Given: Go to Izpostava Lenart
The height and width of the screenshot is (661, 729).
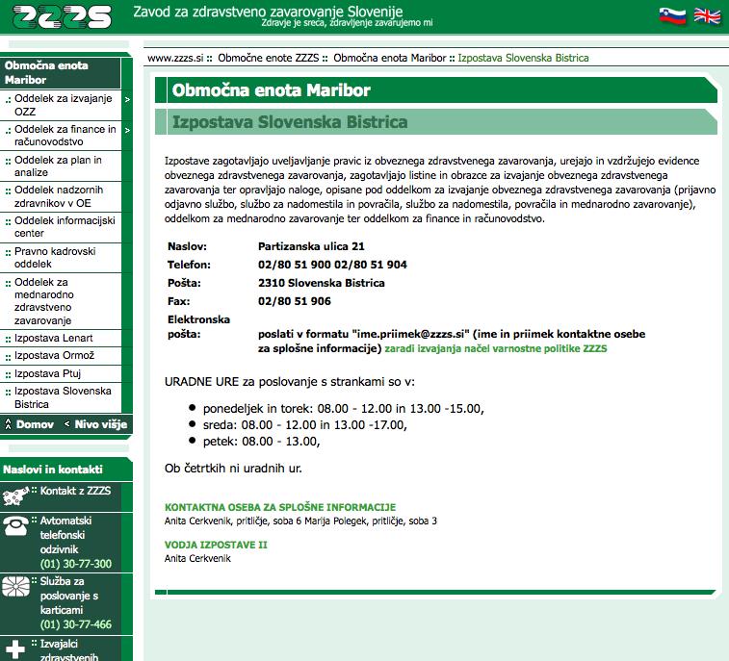Looking at the screenshot, I should pyautogui.click(x=54, y=338).
